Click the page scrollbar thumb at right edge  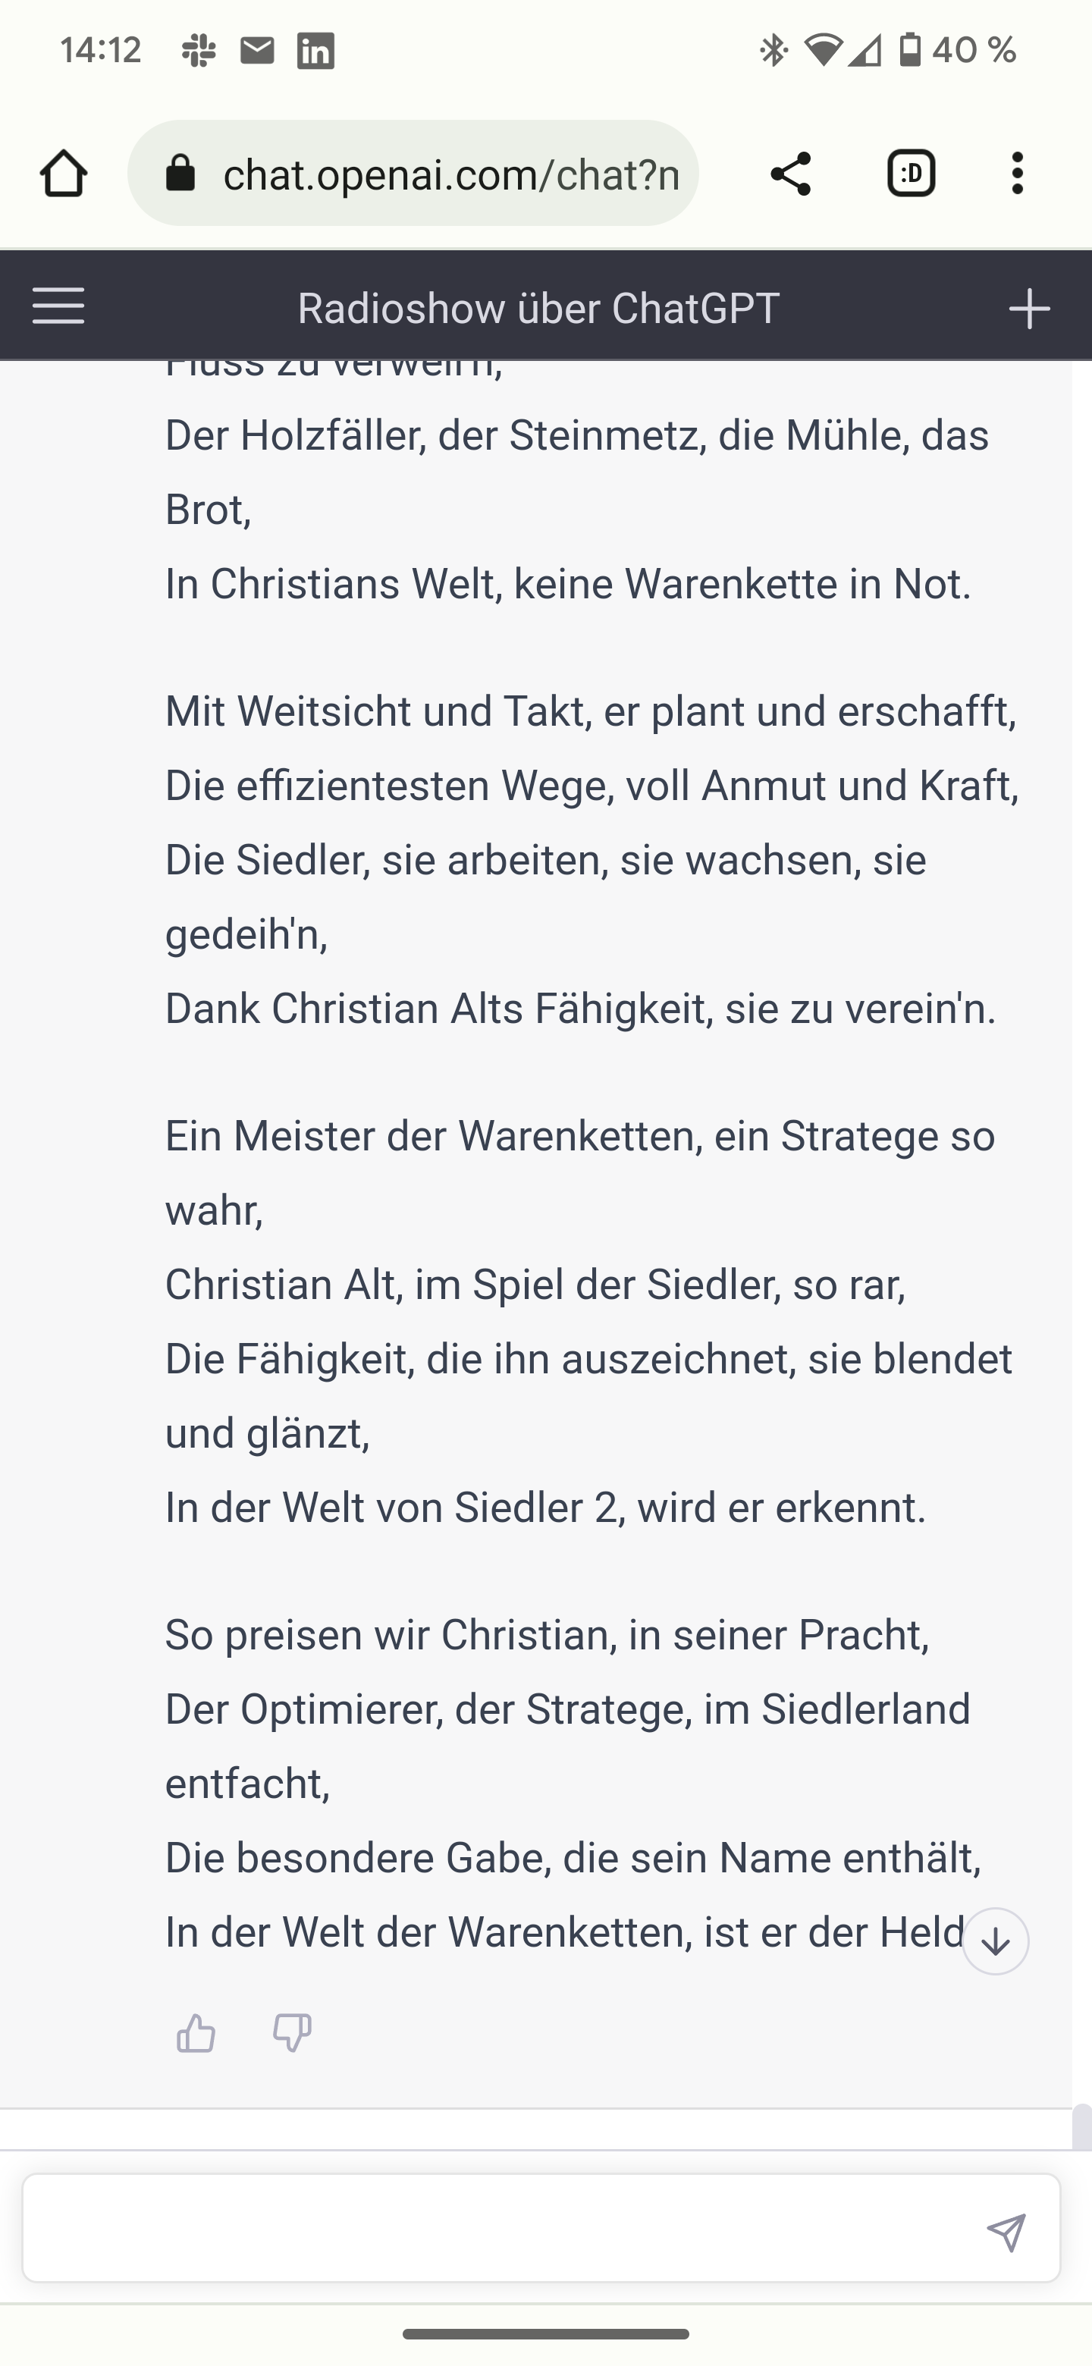(1082, 2126)
